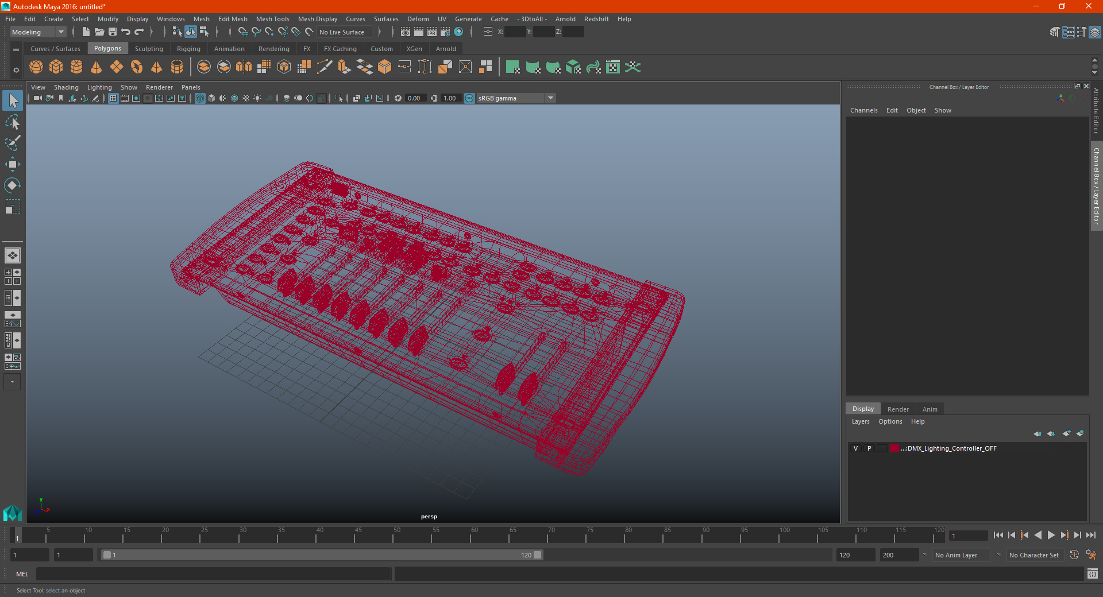The width and height of the screenshot is (1103, 597).
Task: Create a polygon cylinder from the shelf
Action: coord(76,67)
